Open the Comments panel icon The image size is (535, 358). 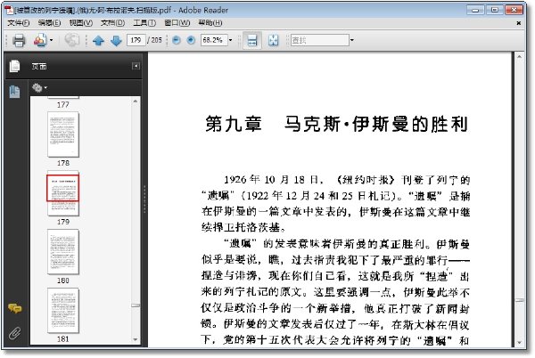tap(14, 308)
